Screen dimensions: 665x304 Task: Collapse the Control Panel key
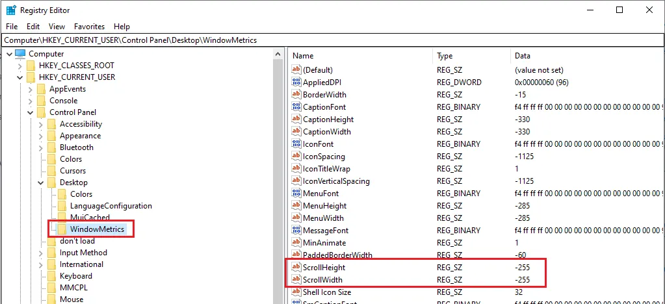click(x=30, y=112)
